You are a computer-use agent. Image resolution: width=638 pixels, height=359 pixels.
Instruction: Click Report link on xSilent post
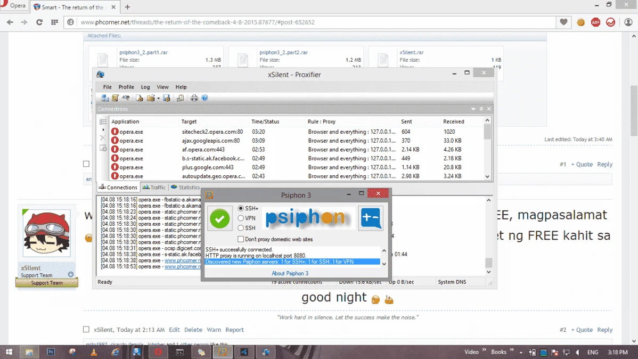[235, 330]
